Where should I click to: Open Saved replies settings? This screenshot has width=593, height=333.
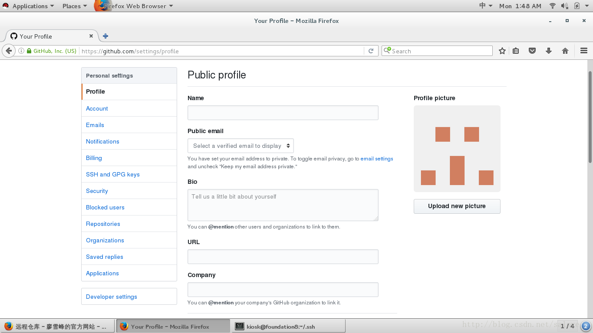(x=105, y=257)
